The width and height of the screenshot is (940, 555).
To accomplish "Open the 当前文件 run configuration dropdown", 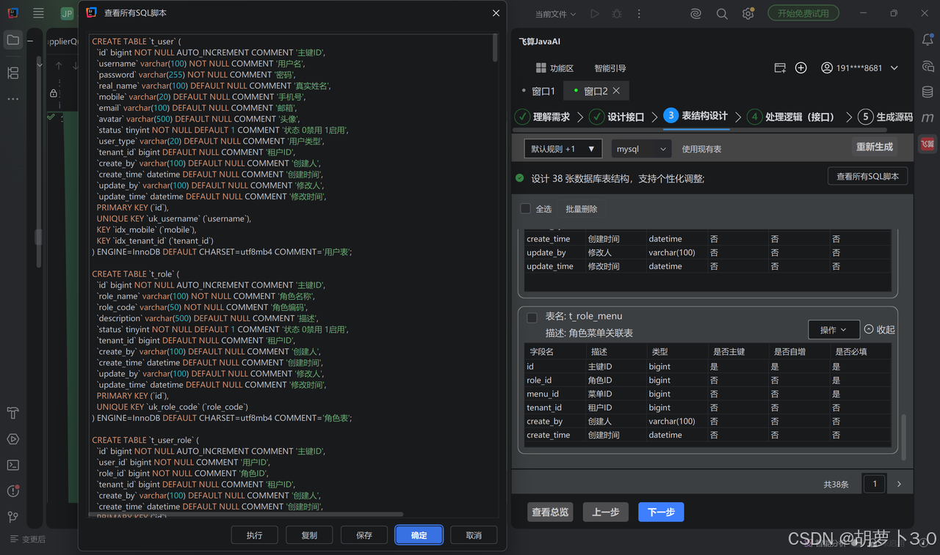I will (555, 14).
